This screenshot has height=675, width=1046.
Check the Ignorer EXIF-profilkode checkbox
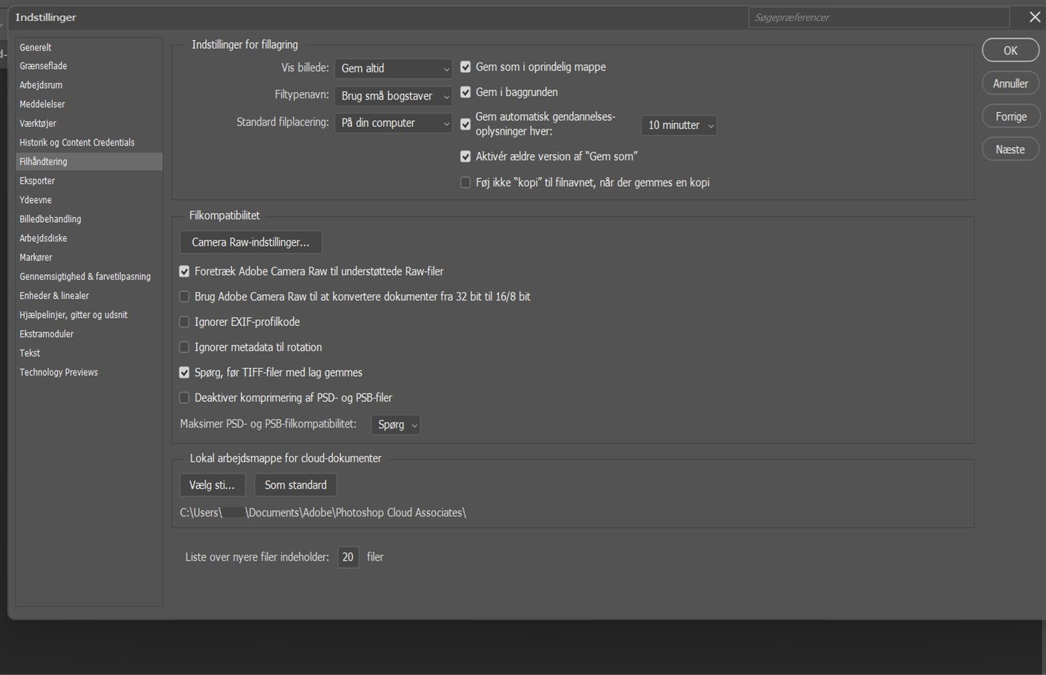point(184,322)
